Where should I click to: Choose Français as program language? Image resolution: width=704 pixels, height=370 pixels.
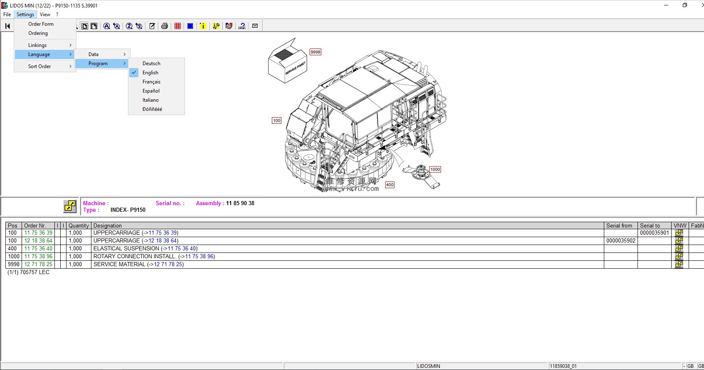151,82
